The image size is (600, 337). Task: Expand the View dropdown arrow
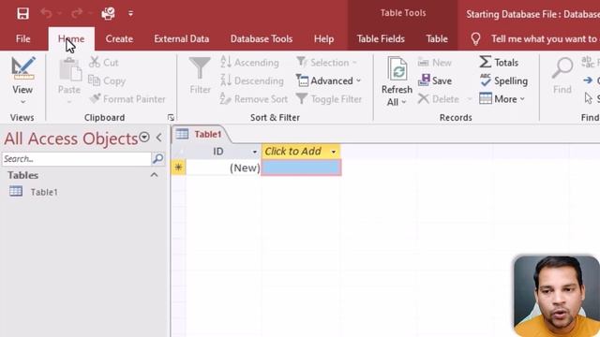[22, 102]
